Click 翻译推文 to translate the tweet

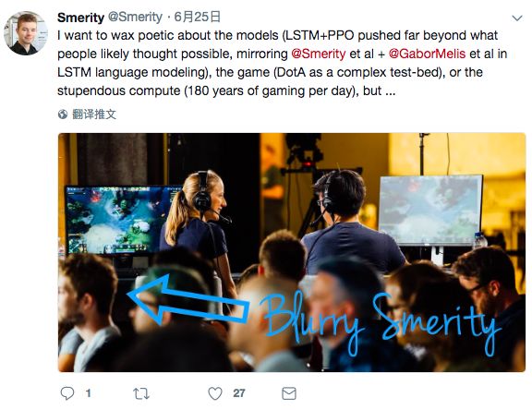94,115
